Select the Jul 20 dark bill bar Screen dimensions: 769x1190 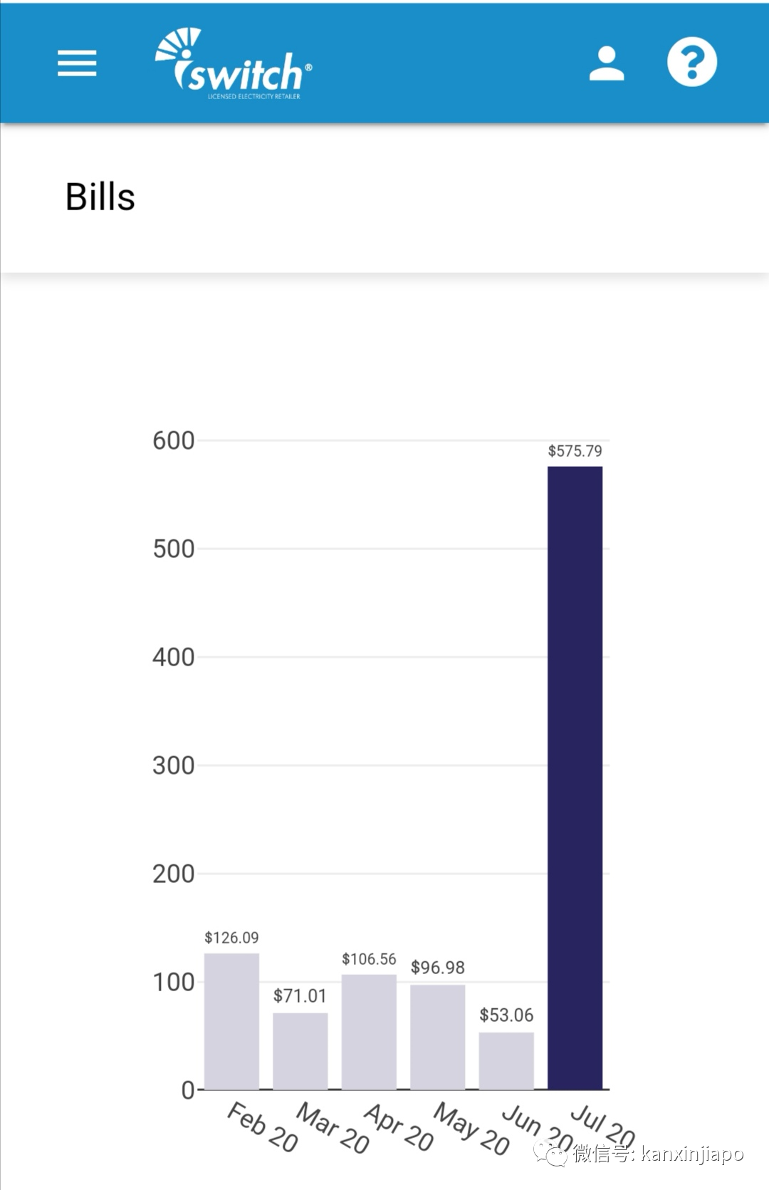575,777
